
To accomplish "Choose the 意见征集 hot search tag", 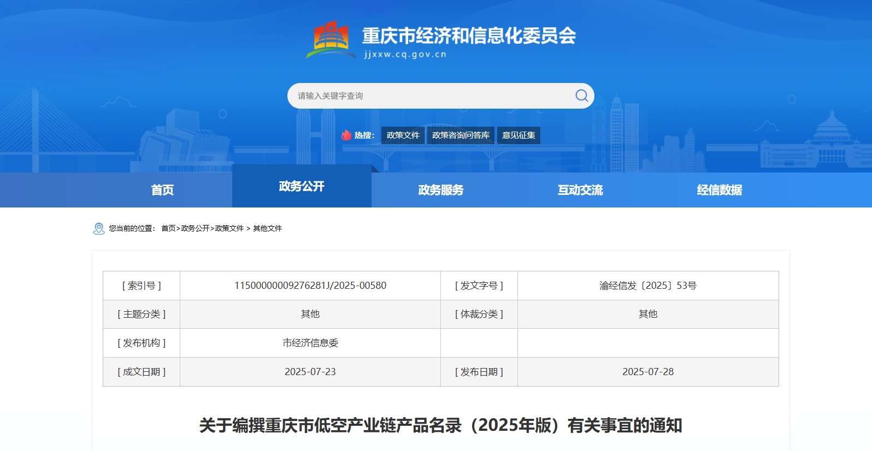I will click(519, 135).
